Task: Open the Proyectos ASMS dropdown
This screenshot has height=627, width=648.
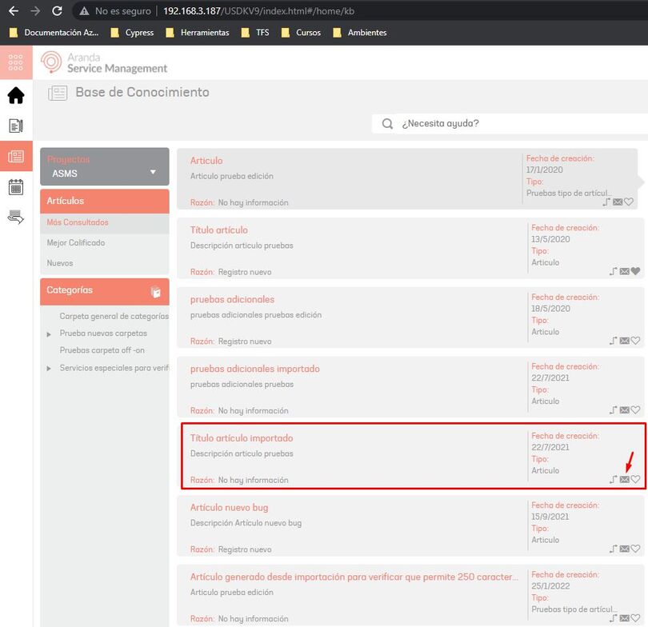Action: 105,167
